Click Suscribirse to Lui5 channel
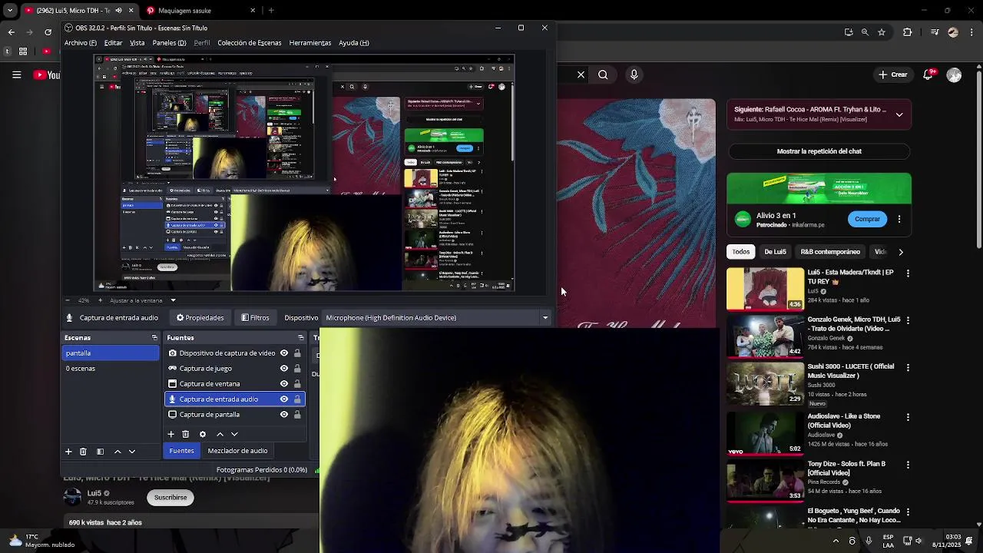Image resolution: width=983 pixels, height=553 pixels. pyautogui.click(x=170, y=498)
